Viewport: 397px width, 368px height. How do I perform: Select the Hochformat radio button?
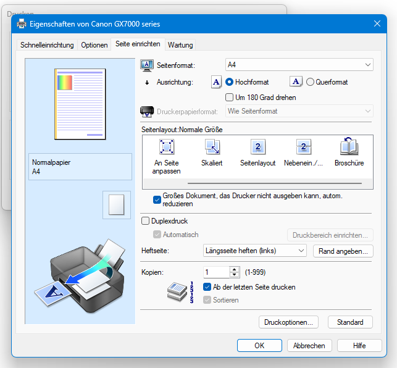click(230, 82)
